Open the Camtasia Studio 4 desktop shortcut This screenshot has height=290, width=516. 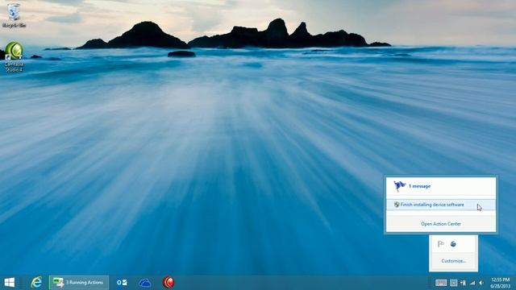[14, 56]
